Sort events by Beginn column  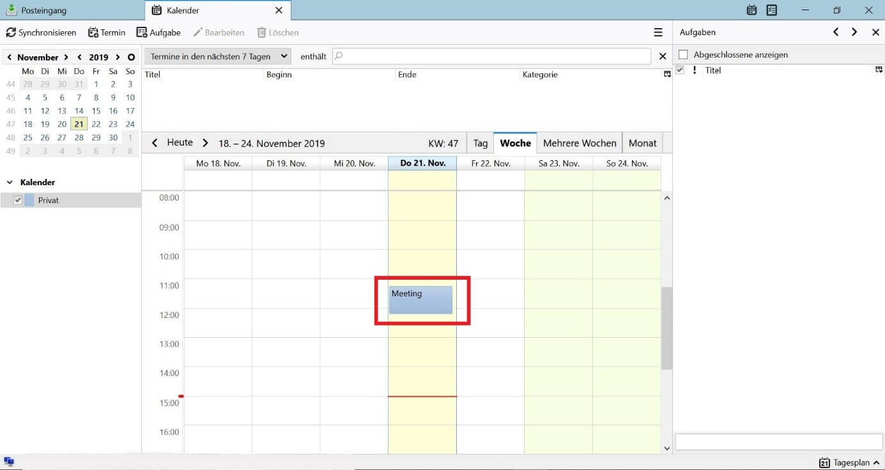pos(330,75)
